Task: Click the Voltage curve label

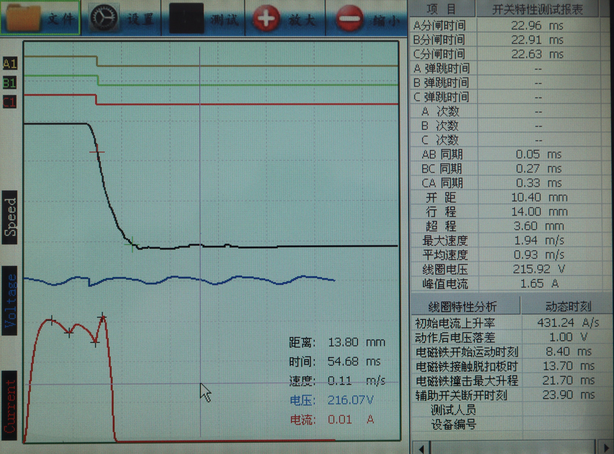Action: click(10, 301)
